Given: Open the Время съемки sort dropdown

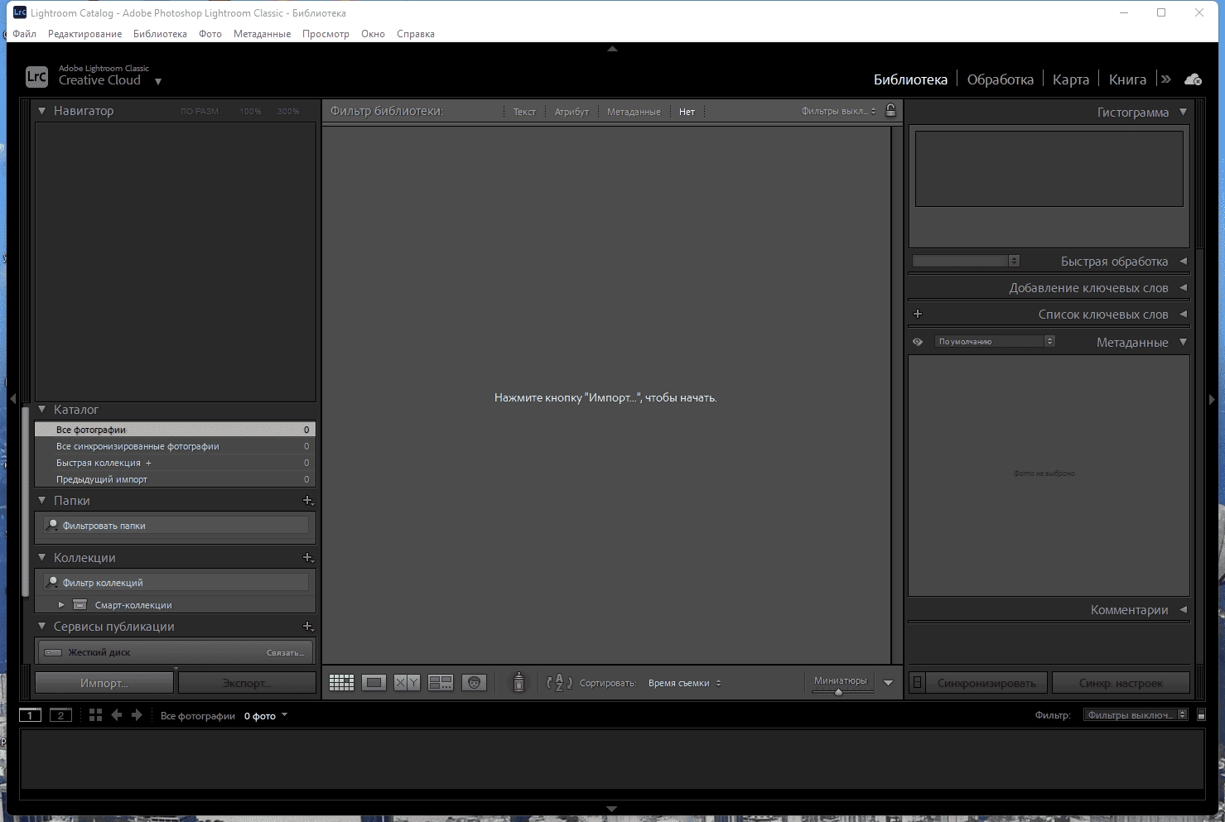Looking at the screenshot, I should point(685,683).
